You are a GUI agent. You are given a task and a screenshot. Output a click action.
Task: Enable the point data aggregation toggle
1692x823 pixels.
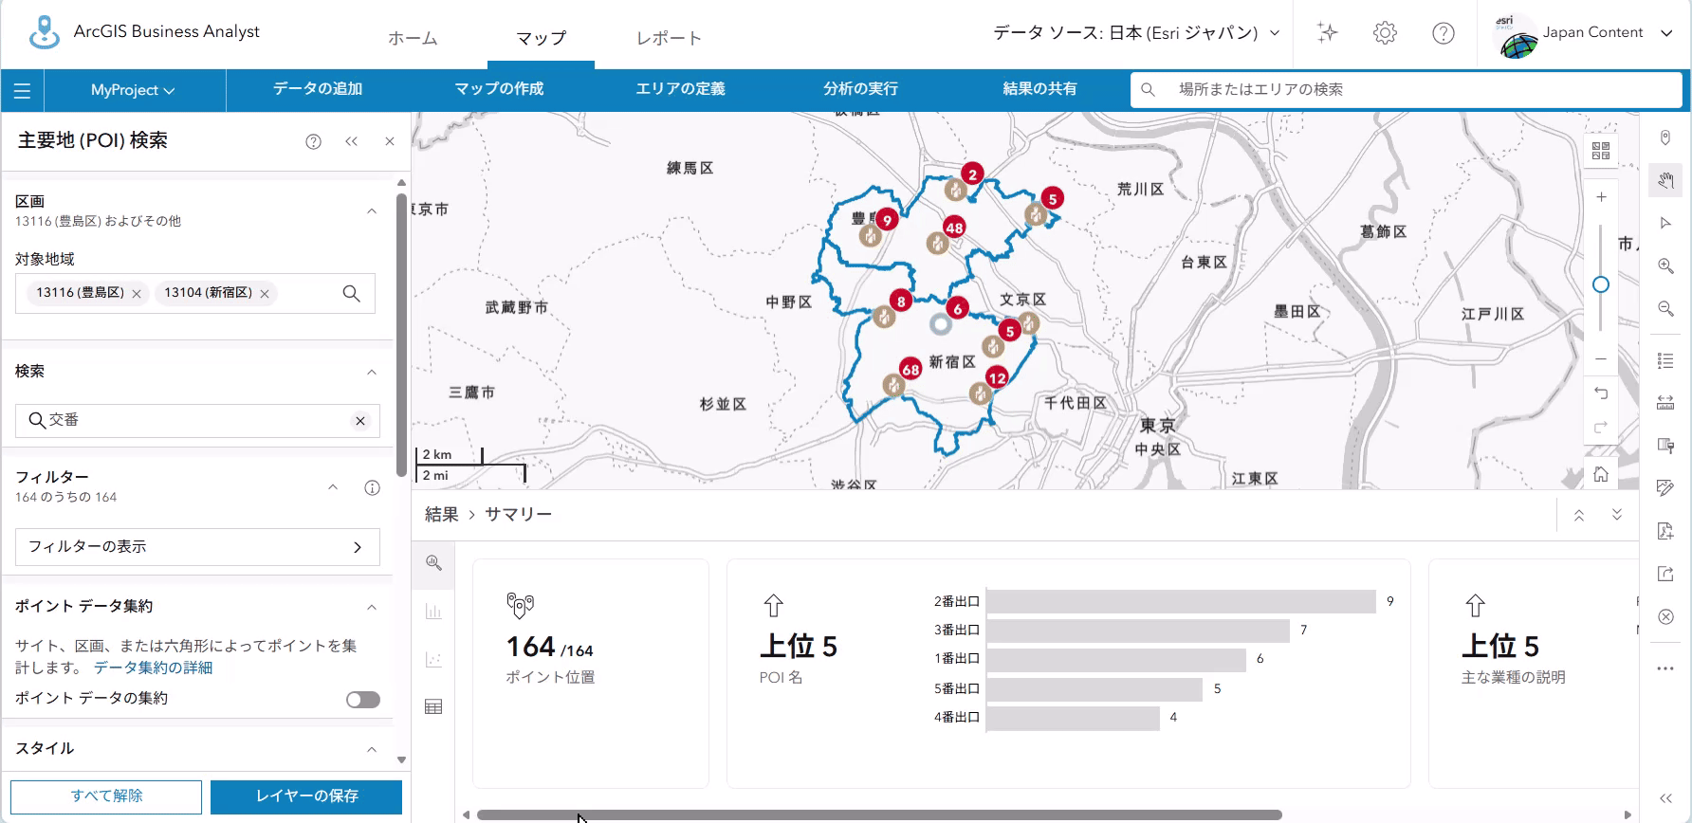pyautogui.click(x=362, y=700)
